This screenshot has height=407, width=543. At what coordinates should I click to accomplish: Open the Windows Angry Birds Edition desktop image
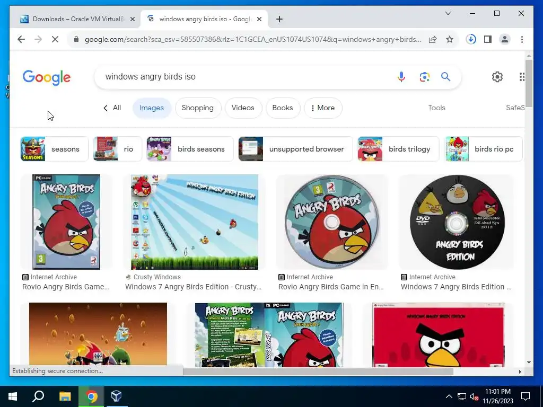coord(194,222)
